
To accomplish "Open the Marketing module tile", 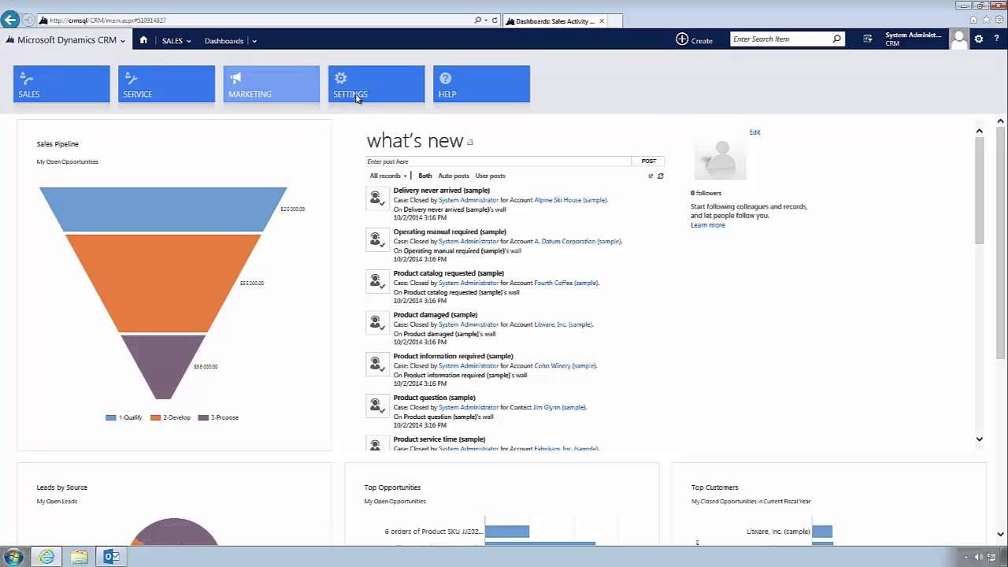I will pyautogui.click(x=272, y=83).
